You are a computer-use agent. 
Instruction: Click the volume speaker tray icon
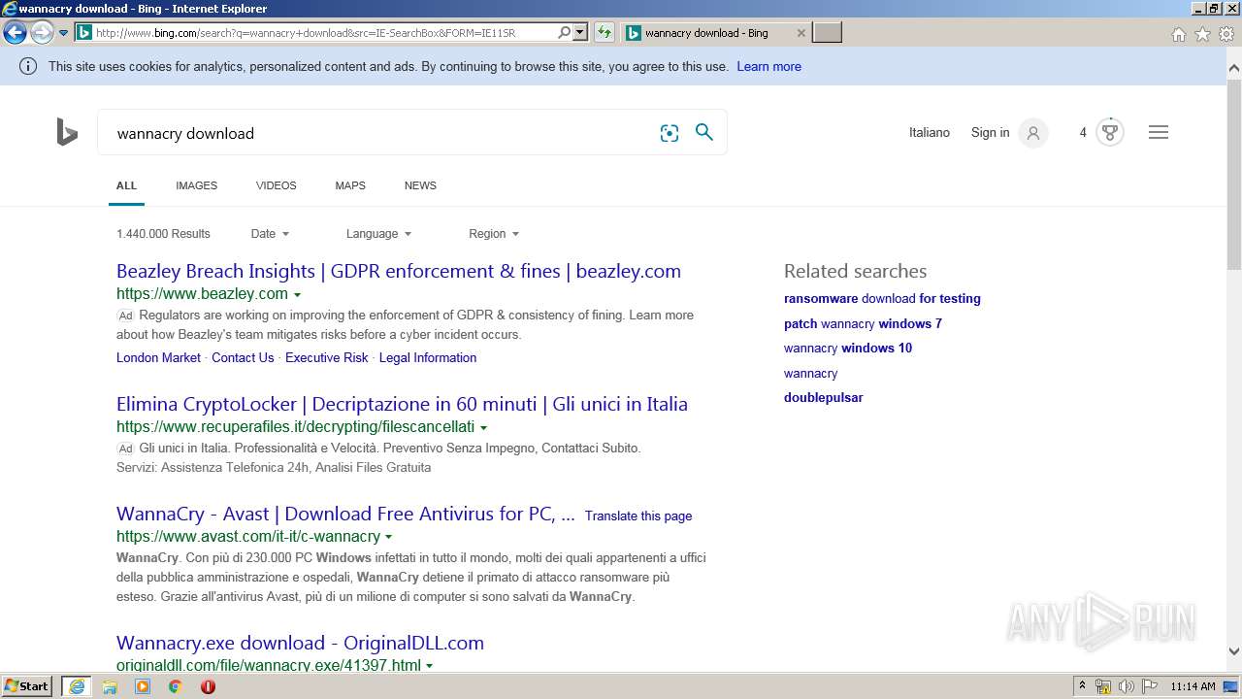point(1127,686)
